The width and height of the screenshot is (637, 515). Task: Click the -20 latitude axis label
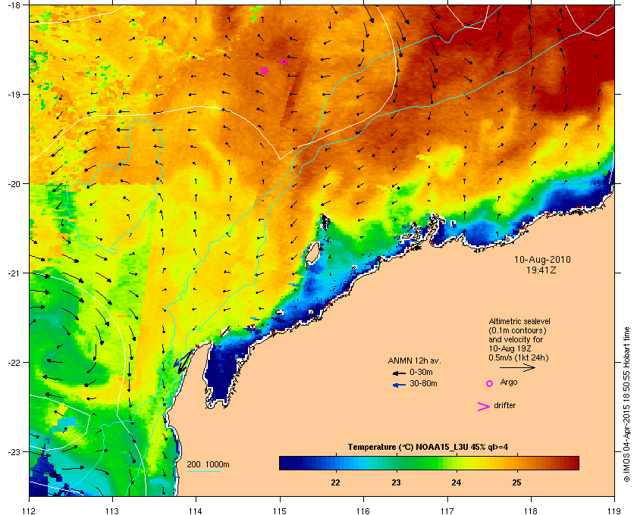(13, 184)
